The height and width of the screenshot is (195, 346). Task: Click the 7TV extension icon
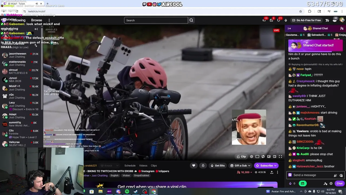coord(327,20)
